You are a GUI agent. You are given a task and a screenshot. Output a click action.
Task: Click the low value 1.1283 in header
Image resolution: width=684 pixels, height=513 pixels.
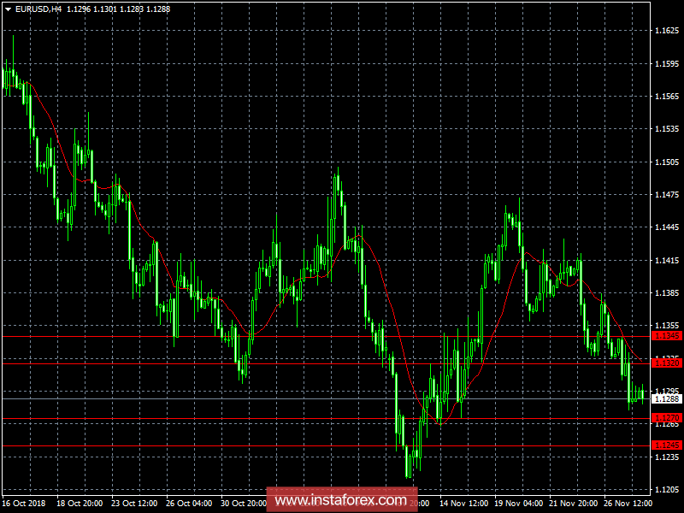[x=132, y=9]
